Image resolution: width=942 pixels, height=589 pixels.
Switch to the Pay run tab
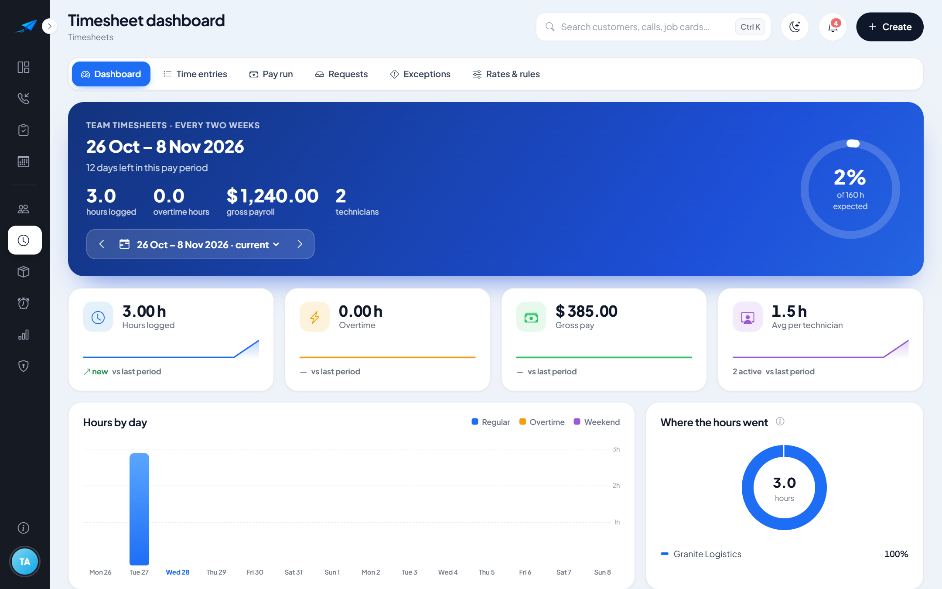click(271, 74)
